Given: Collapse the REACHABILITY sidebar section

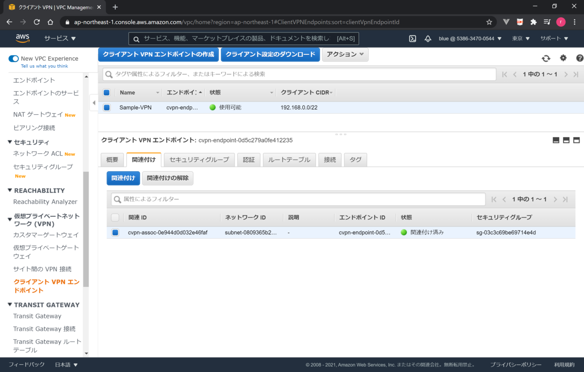Looking at the screenshot, I should click(10, 191).
